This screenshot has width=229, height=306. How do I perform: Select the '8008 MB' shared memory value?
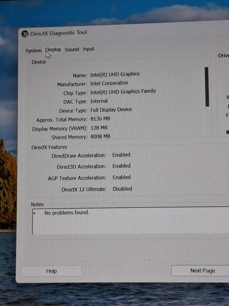click(x=100, y=136)
